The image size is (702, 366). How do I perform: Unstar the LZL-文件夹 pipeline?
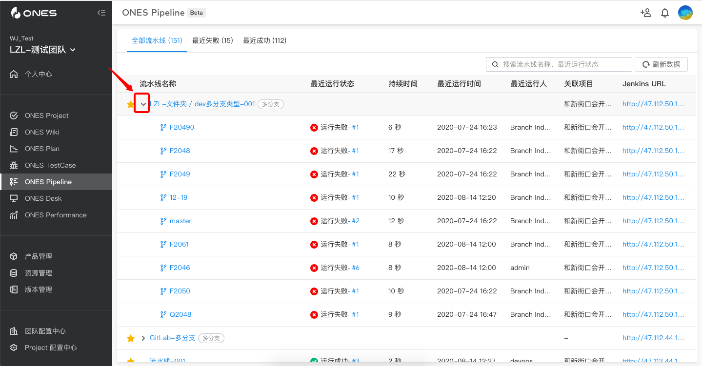[130, 104]
